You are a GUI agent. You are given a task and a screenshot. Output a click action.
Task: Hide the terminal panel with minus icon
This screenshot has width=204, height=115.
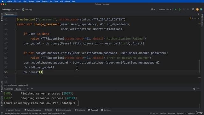tap(198, 89)
